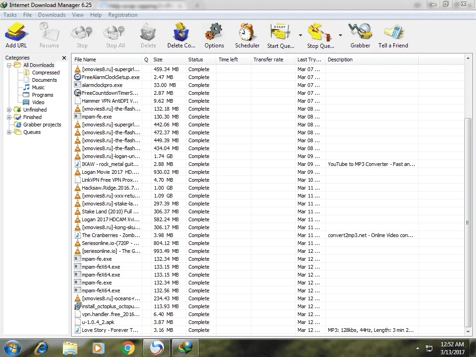Open Google Chrome from the taskbar
The width and height of the screenshot is (476, 357).
(x=128, y=348)
